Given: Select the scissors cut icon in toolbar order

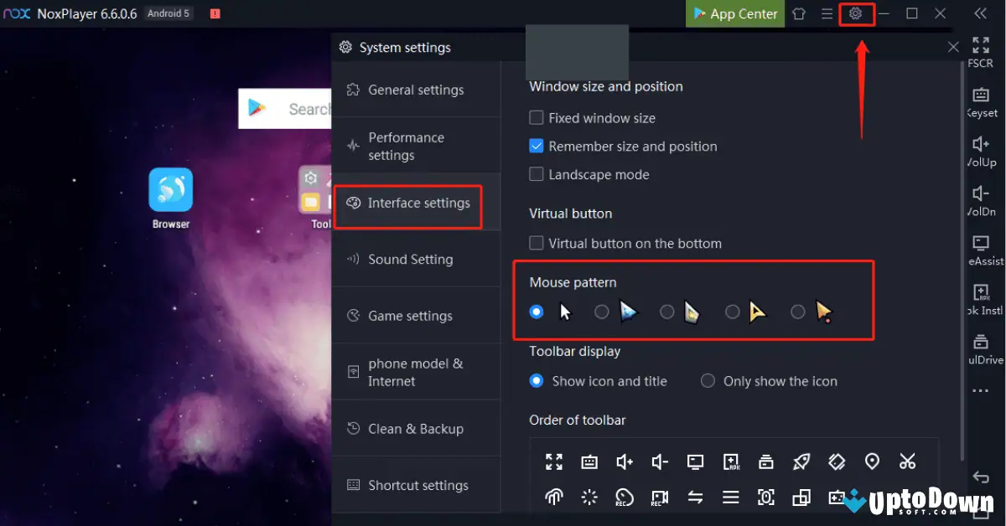Looking at the screenshot, I should tap(906, 462).
